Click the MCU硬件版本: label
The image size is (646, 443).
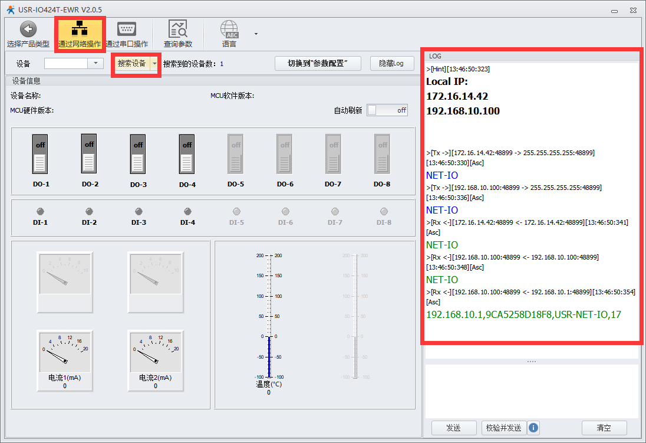(32, 110)
